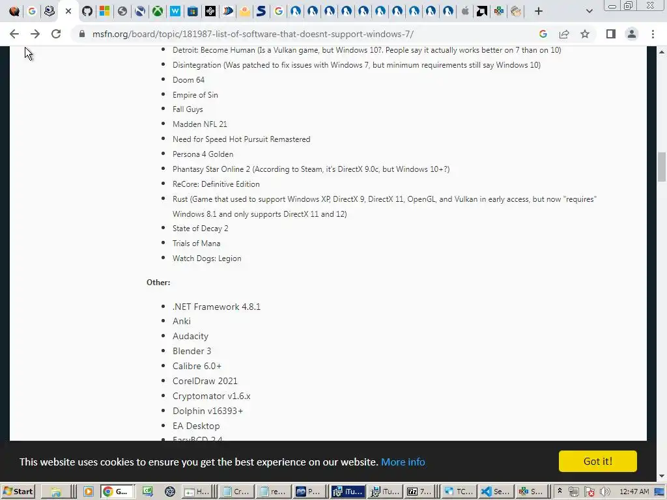Click the Show desktop button
Viewport: 667px width, 500px height.
coord(659,492)
